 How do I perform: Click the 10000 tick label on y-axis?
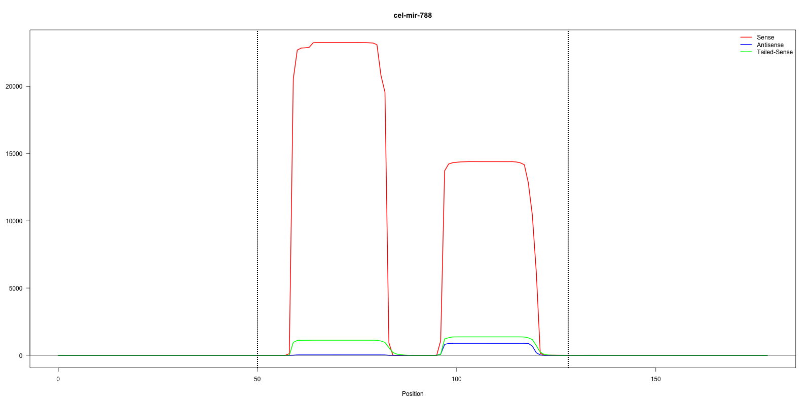tap(14, 221)
